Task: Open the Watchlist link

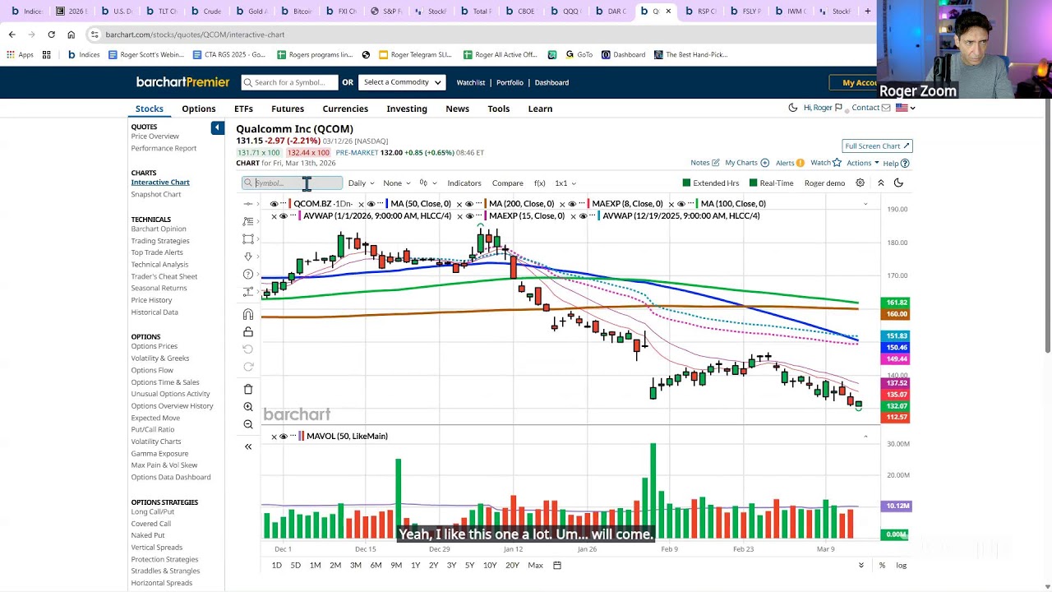Action: tap(471, 82)
